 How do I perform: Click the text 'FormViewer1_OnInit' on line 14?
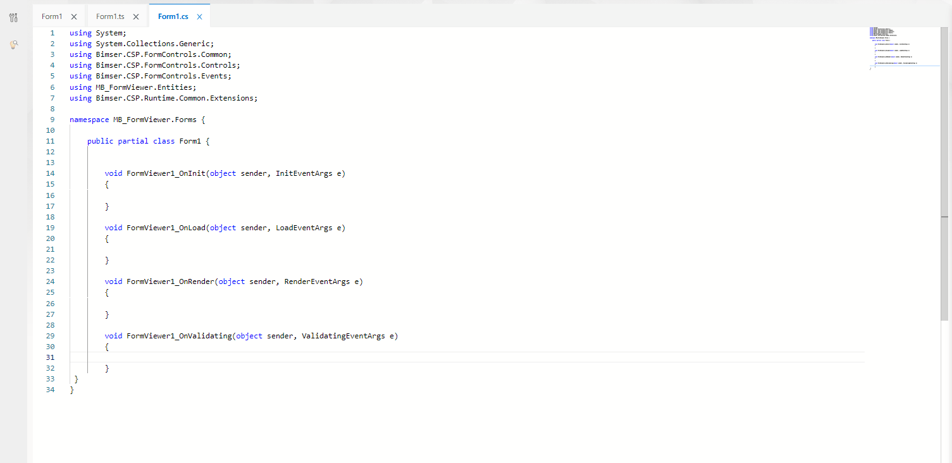(x=166, y=173)
